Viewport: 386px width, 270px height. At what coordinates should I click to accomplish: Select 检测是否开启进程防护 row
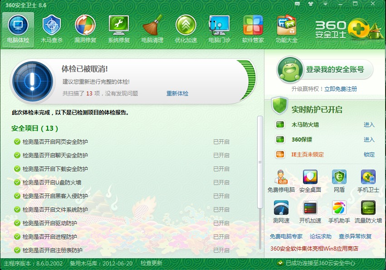click(122, 237)
